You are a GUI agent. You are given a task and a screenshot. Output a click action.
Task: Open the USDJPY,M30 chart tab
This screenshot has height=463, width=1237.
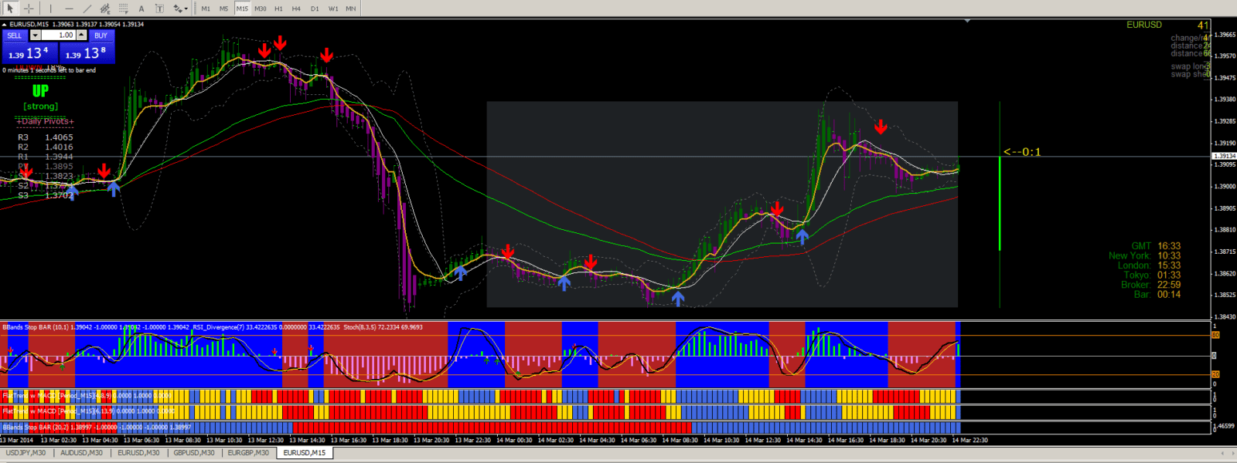(26, 453)
